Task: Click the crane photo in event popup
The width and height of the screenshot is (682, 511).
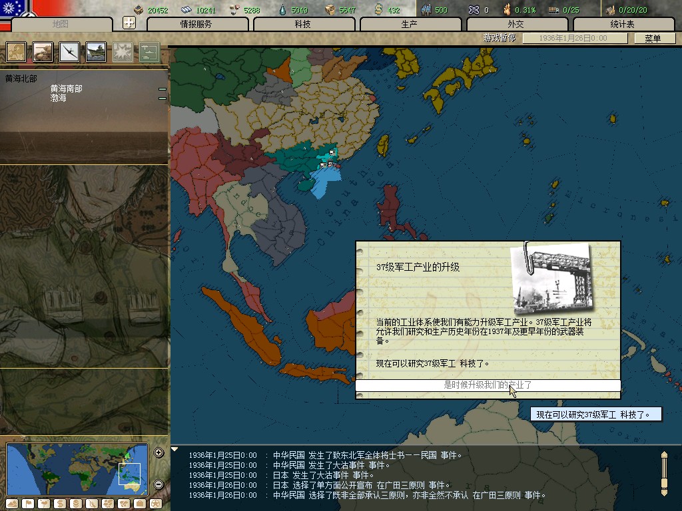Action: (552, 279)
